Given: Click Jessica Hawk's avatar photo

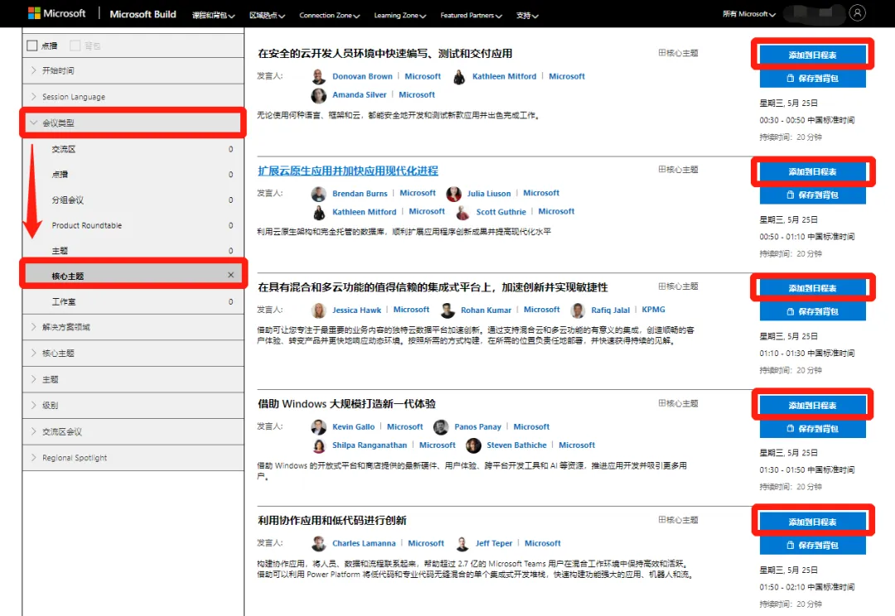Looking at the screenshot, I should (318, 310).
